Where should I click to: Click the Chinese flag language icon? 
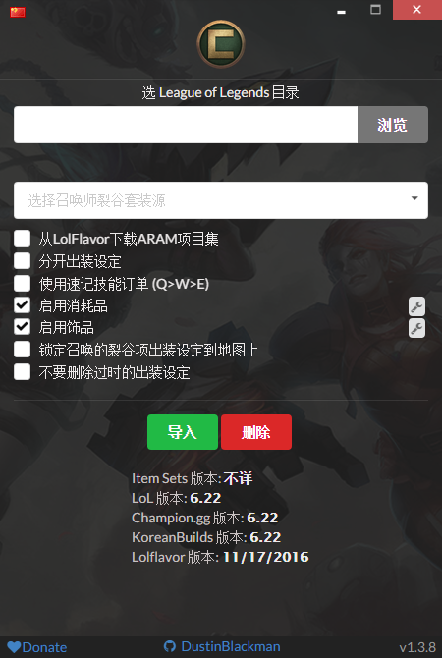[x=18, y=12]
